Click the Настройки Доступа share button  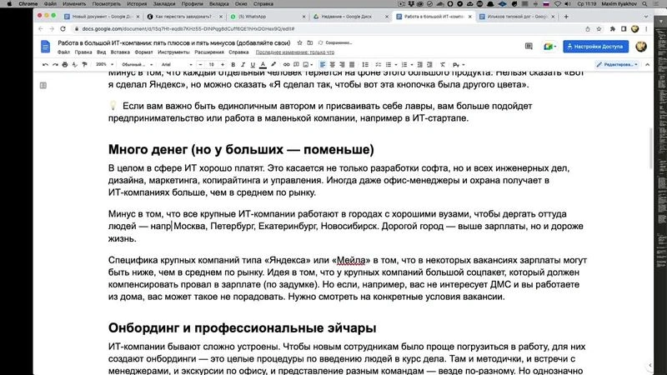(595, 47)
